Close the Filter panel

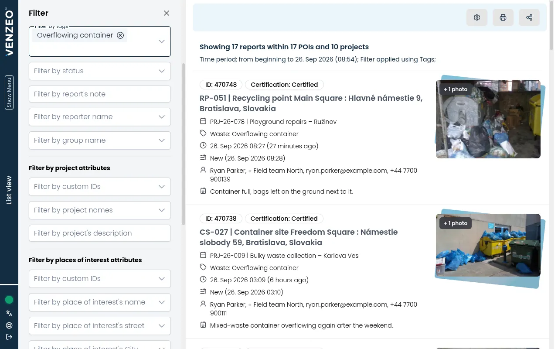167,13
